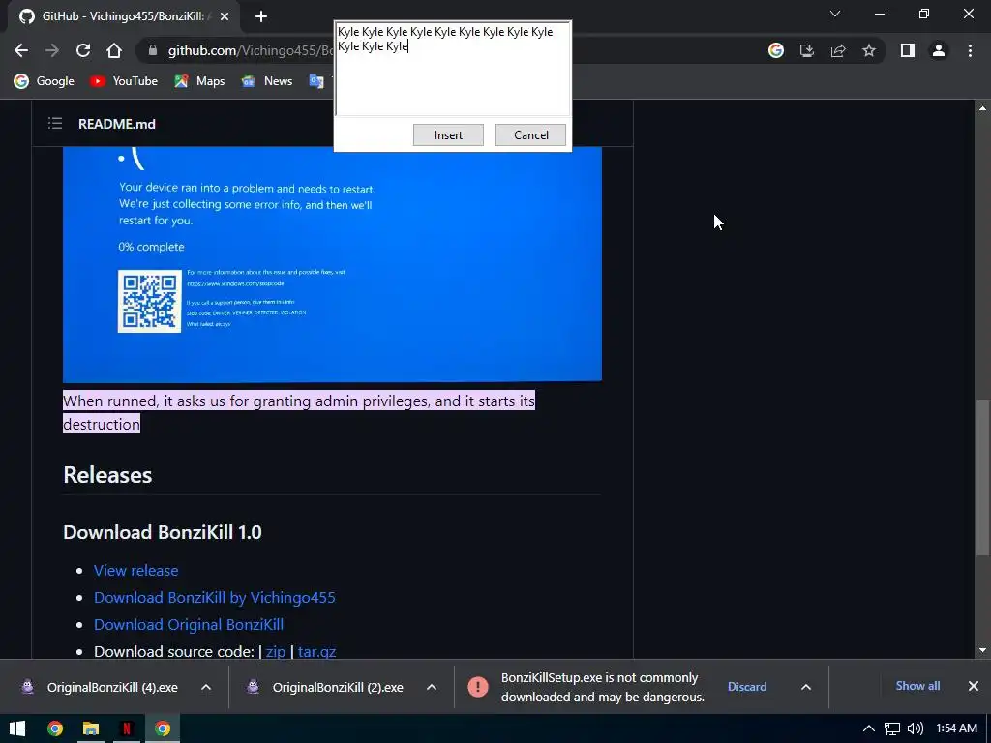This screenshot has height=743, width=991.
Task: Click the blue screen image in README
Action: tap(333, 264)
